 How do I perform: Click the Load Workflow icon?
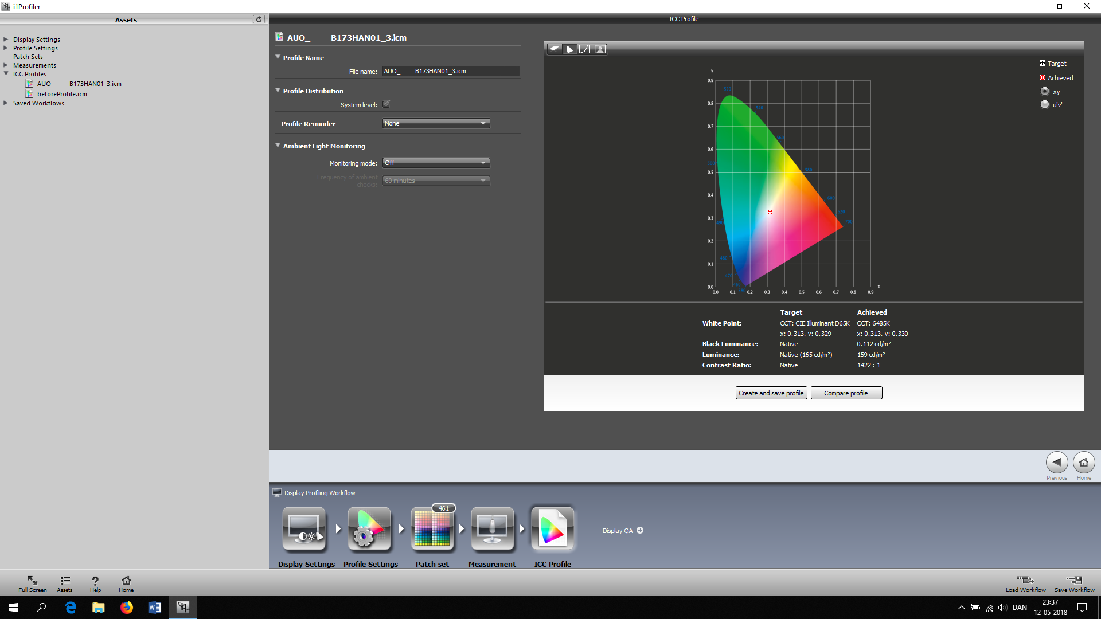point(1025,581)
